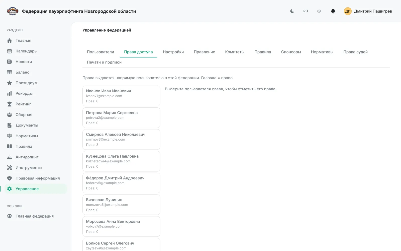Click the ДП user avatar
Screen dimensions: 401x251
(348, 11)
